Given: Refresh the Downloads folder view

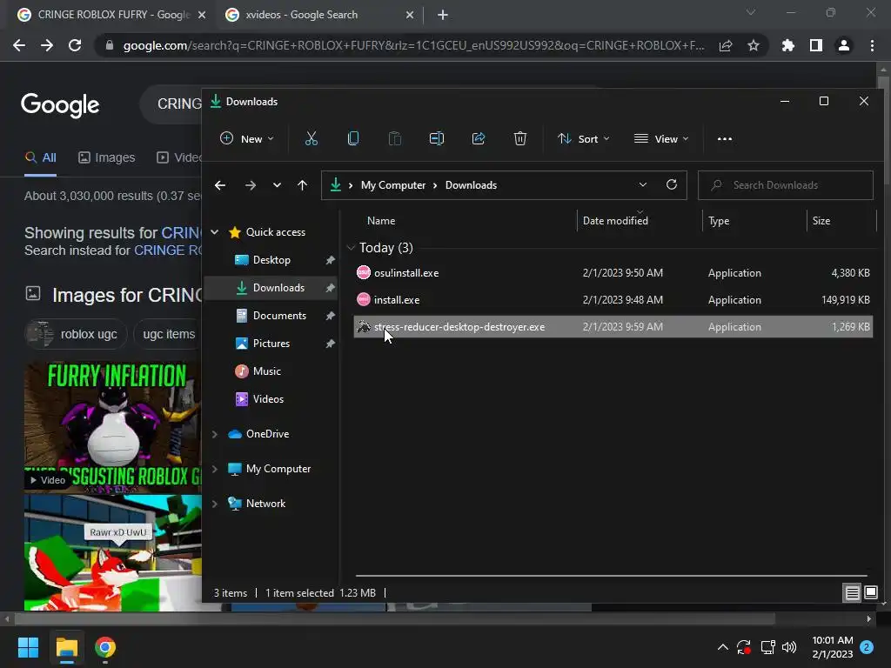Looking at the screenshot, I should pos(672,184).
